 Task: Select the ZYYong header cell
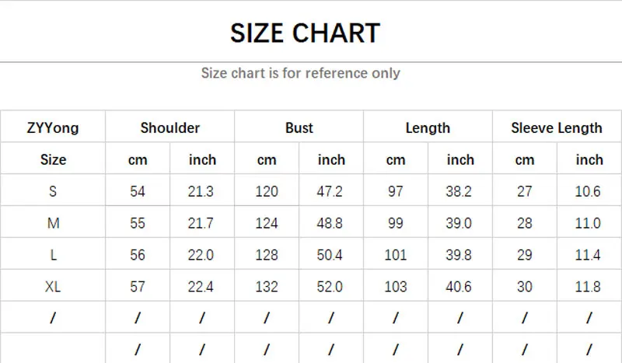[x=53, y=127]
